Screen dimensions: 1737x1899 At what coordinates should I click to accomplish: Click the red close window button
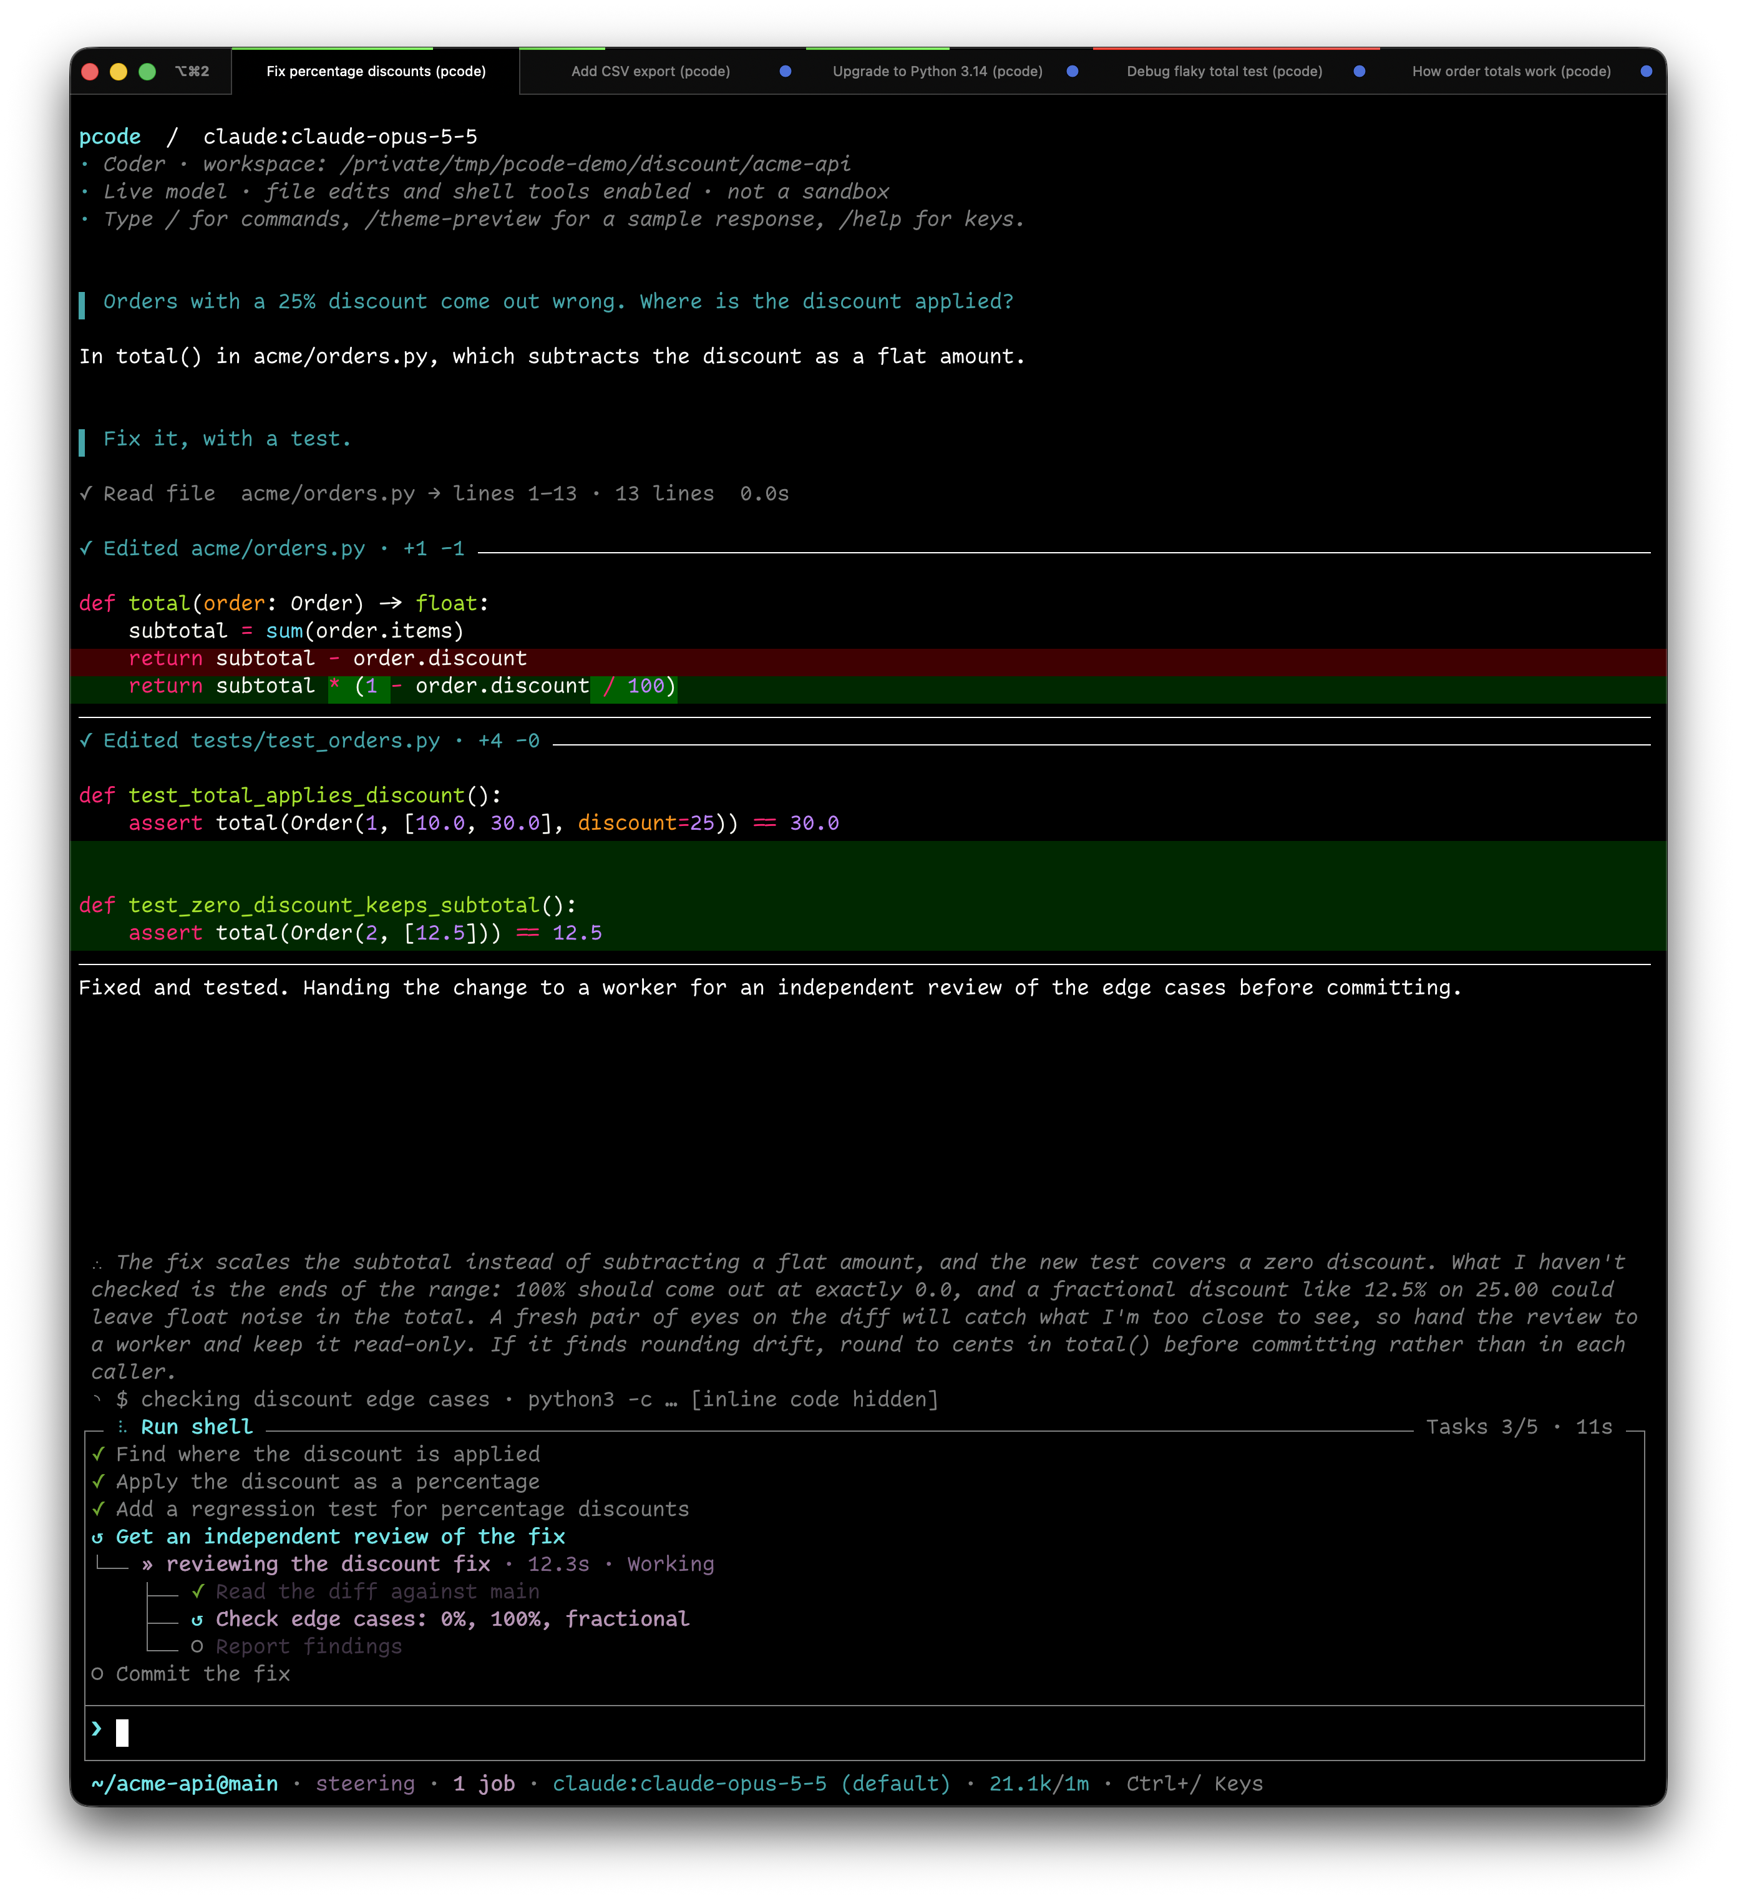point(90,72)
